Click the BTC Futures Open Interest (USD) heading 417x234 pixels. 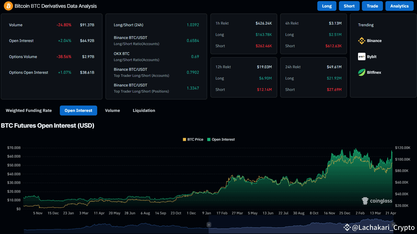pos(48,126)
